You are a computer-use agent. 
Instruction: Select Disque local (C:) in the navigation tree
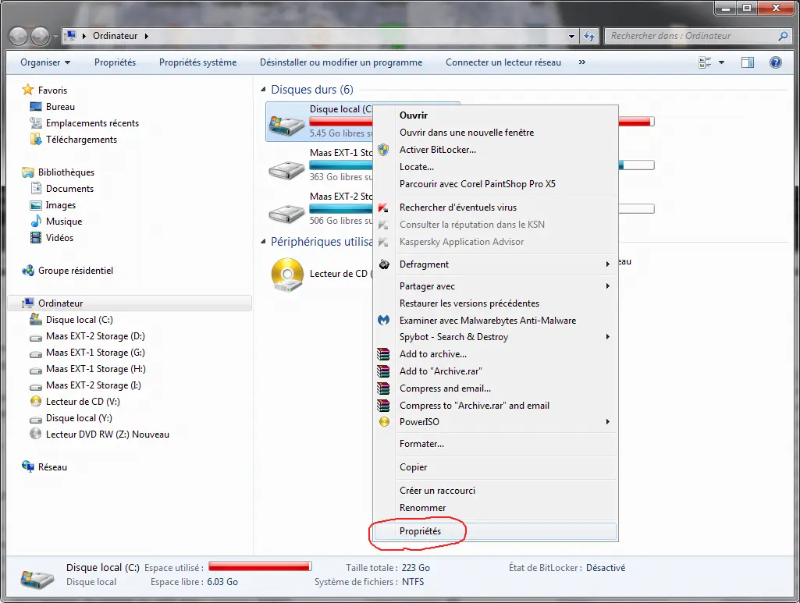click(79, 320)
